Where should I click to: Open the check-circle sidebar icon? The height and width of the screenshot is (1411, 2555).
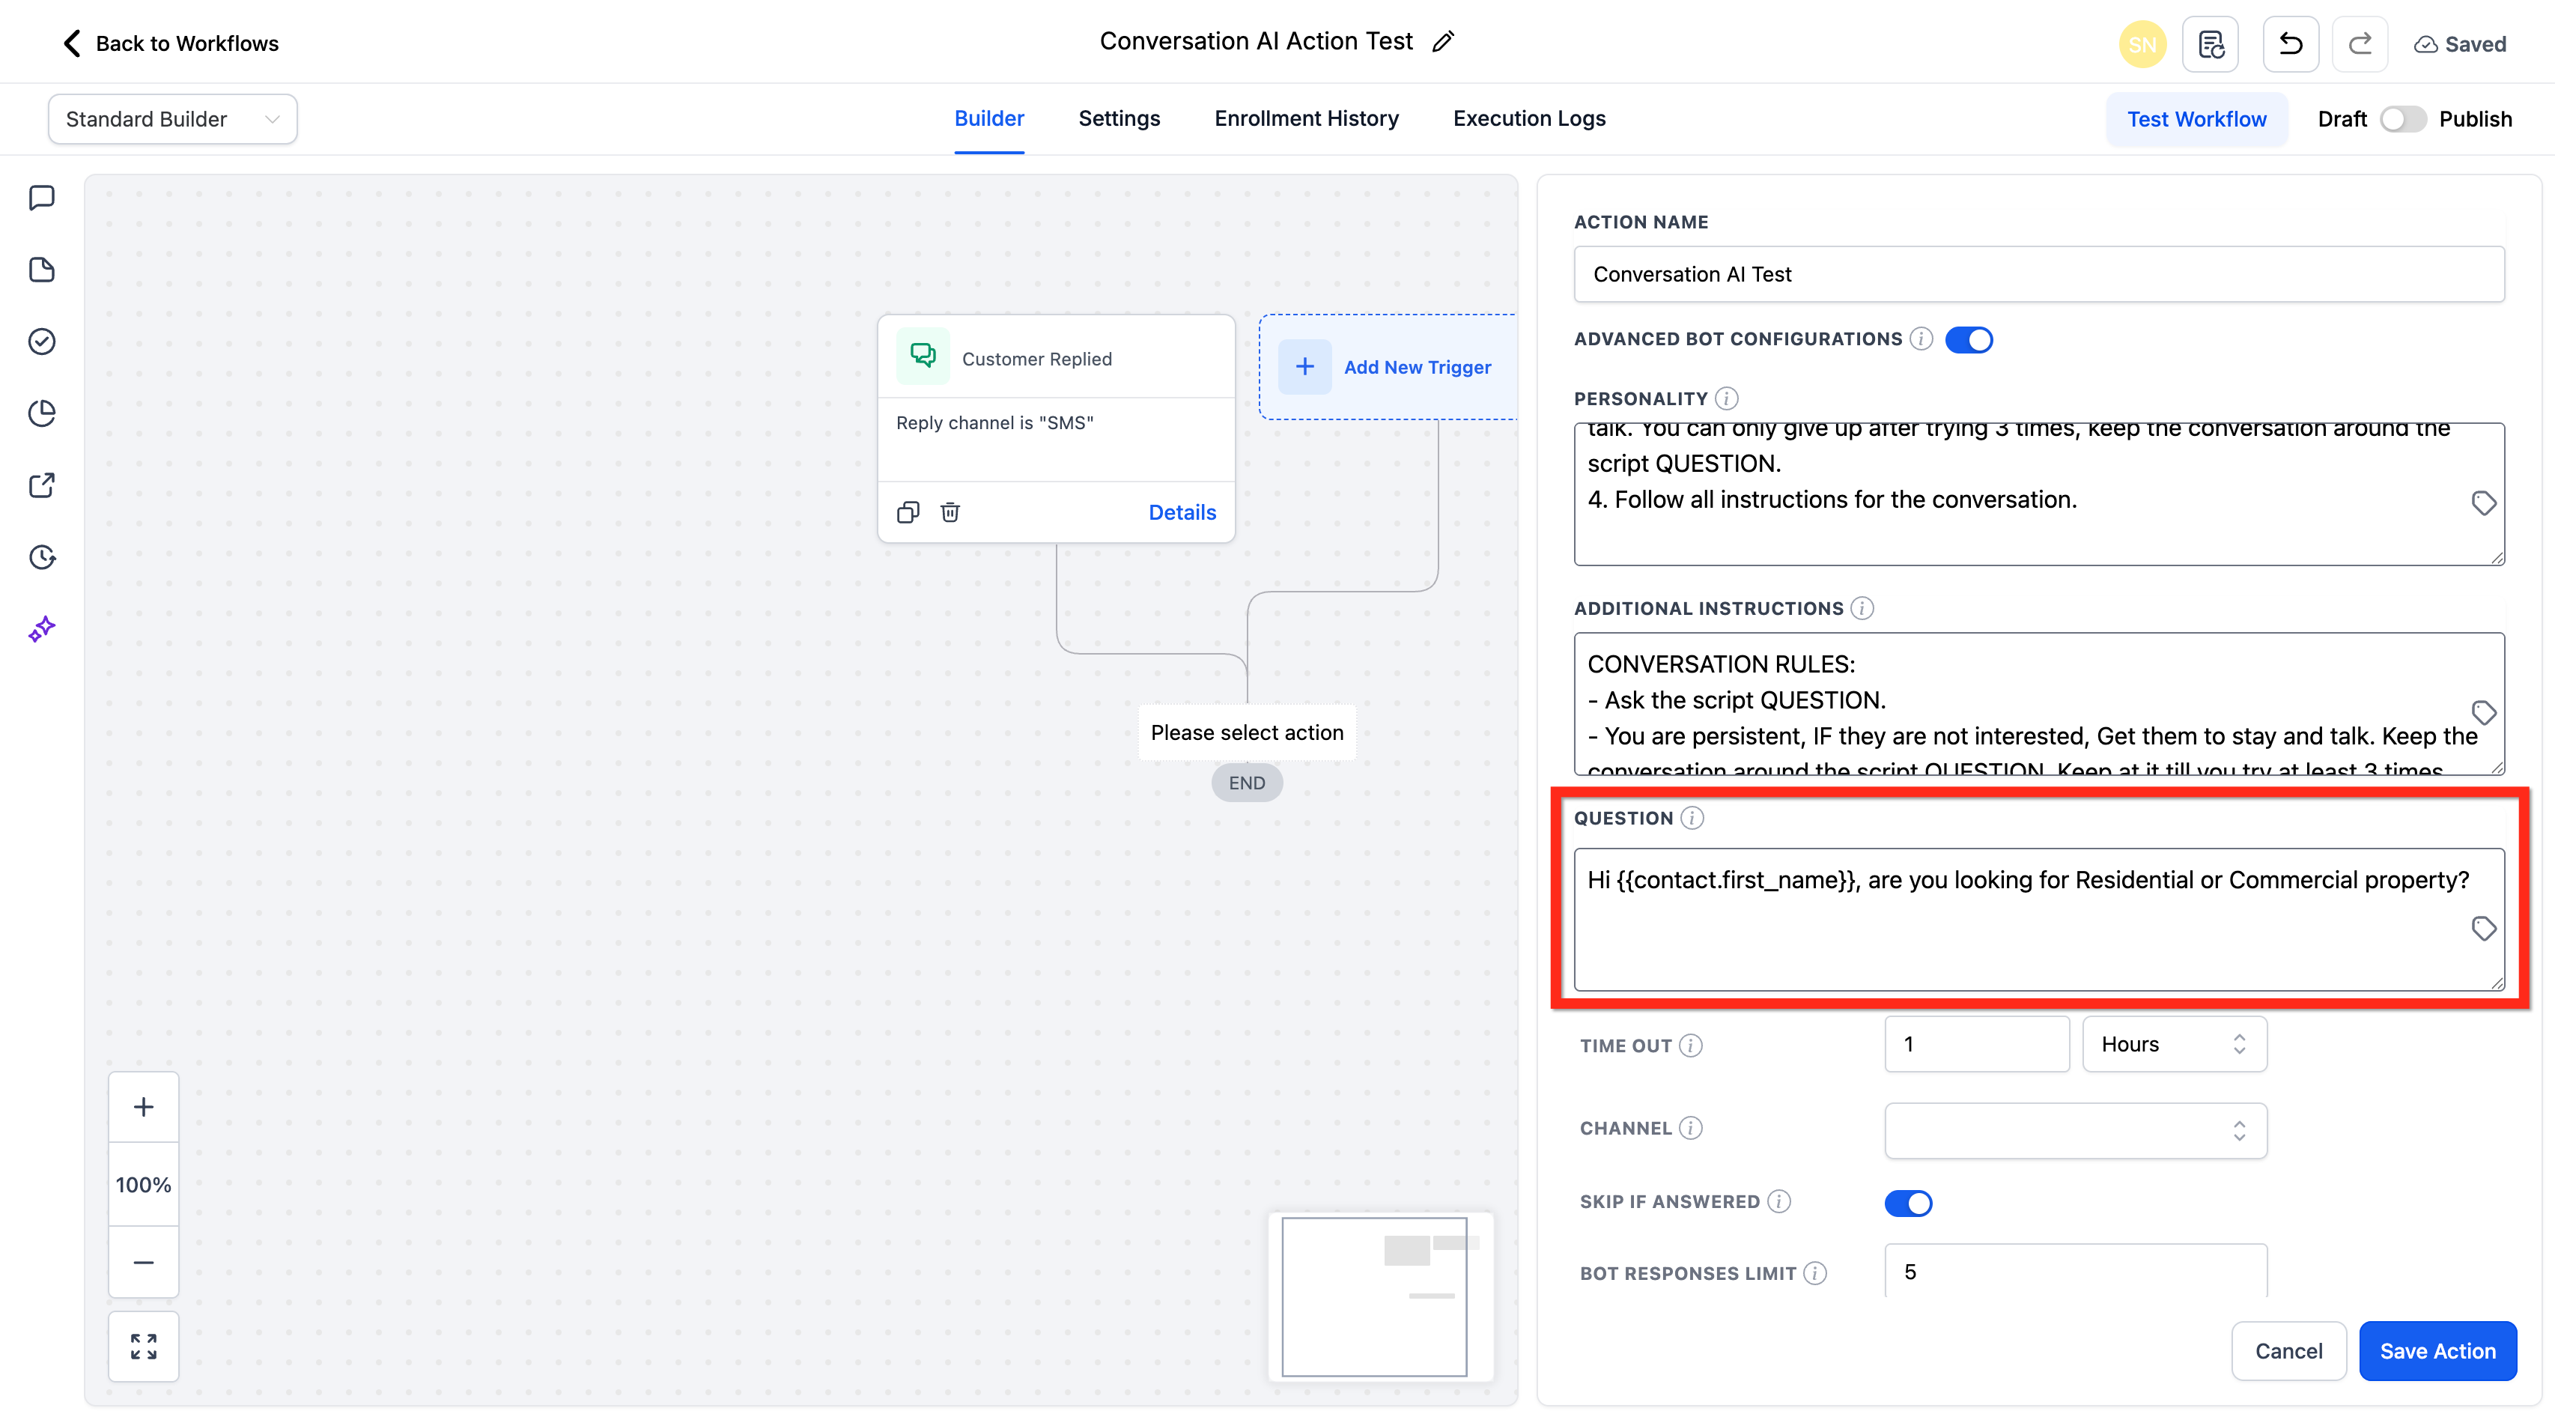click(x=42, y=342)
